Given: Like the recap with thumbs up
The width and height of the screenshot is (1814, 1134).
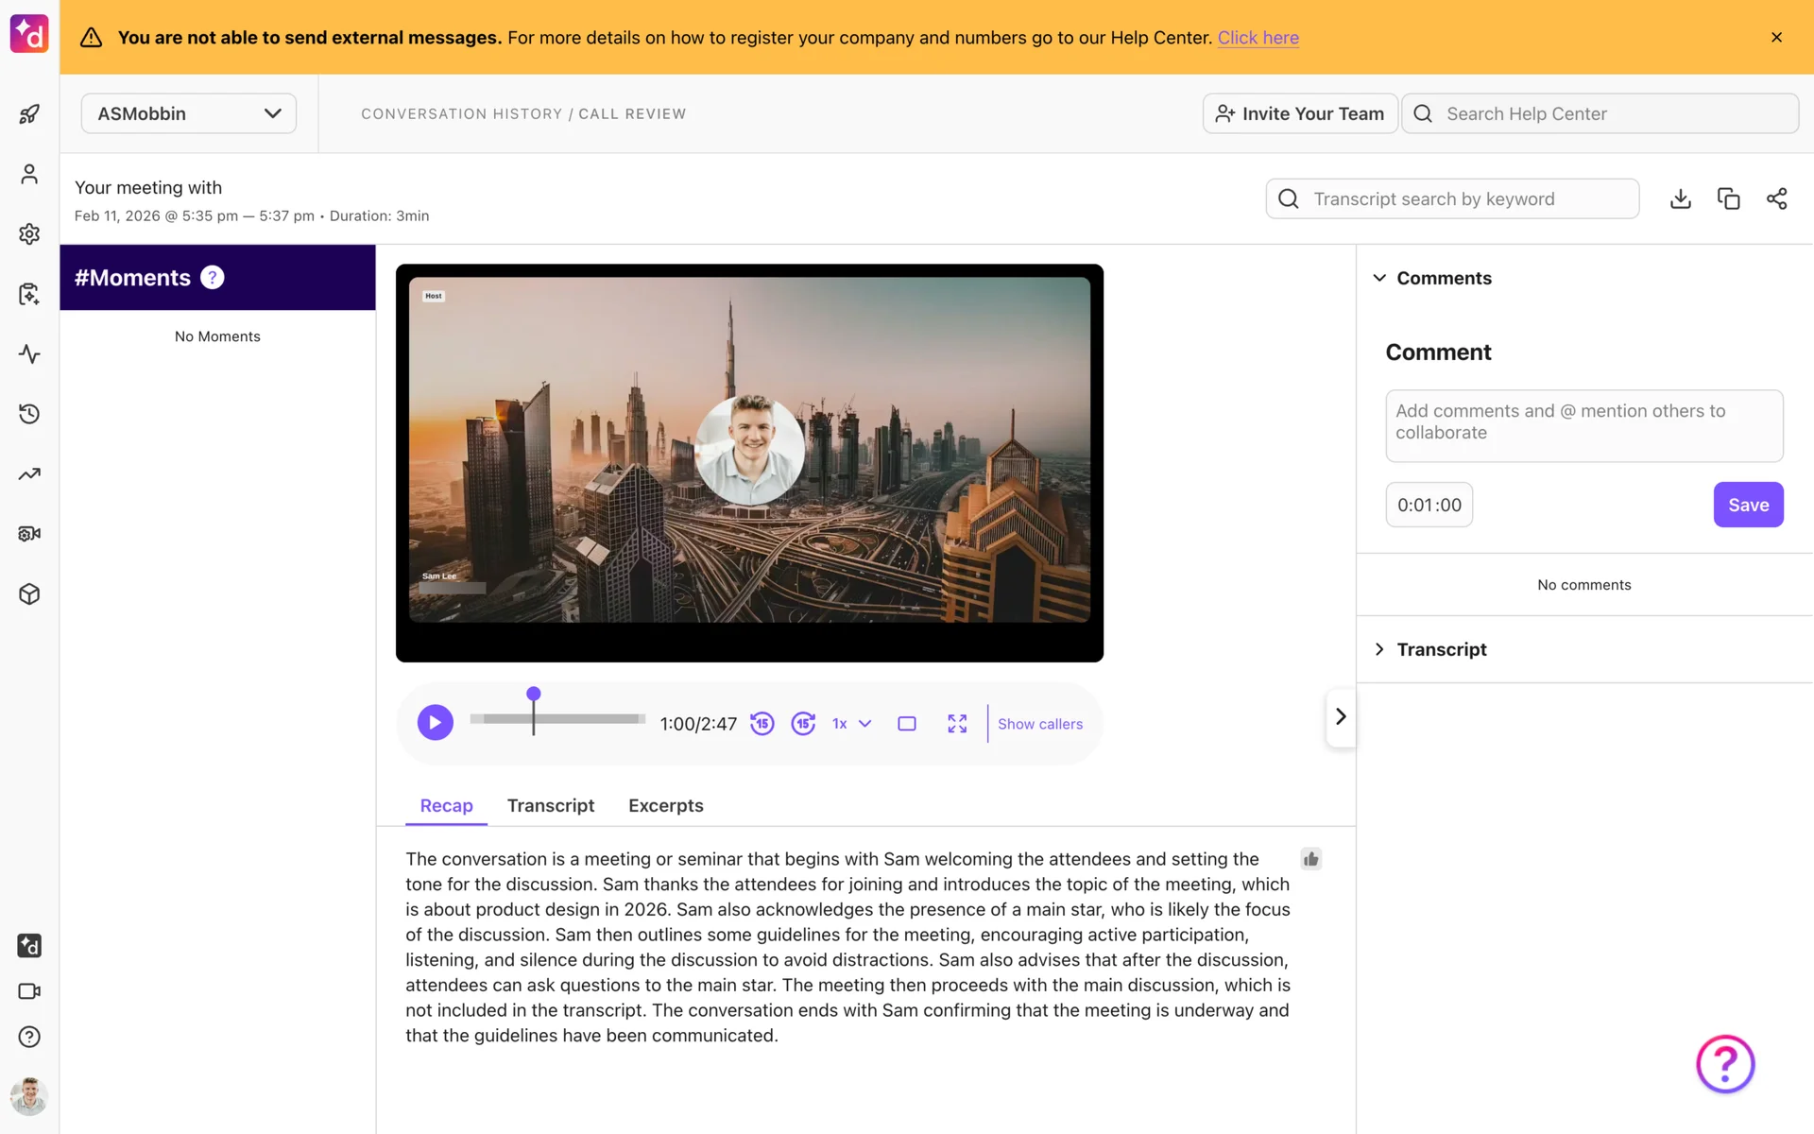Looking at the screenshot, I should [1310, 859].
